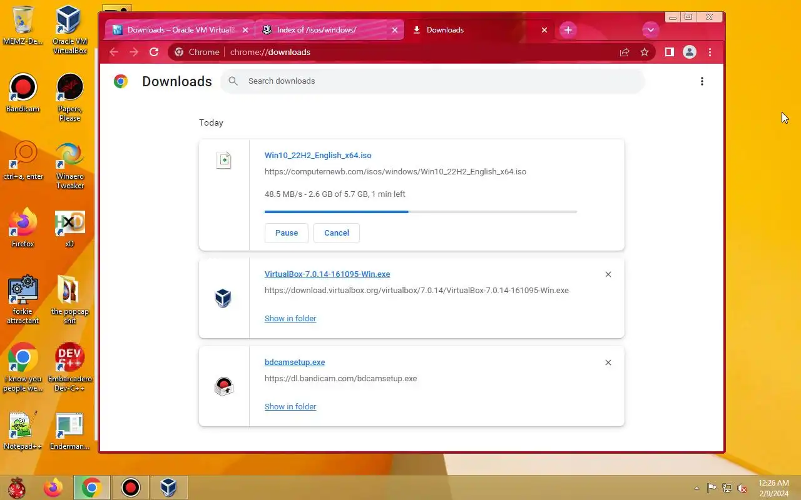Open the 'ctrl+a, enter' desktop shortcut
Screen dimensions: 801x500
pyautogui.click(x=23, y=161)
